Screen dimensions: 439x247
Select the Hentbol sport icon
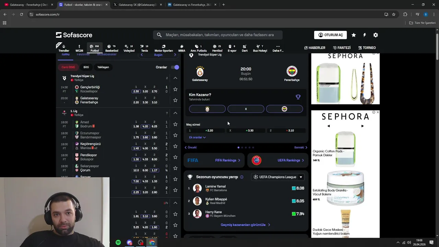click(217, 48)
